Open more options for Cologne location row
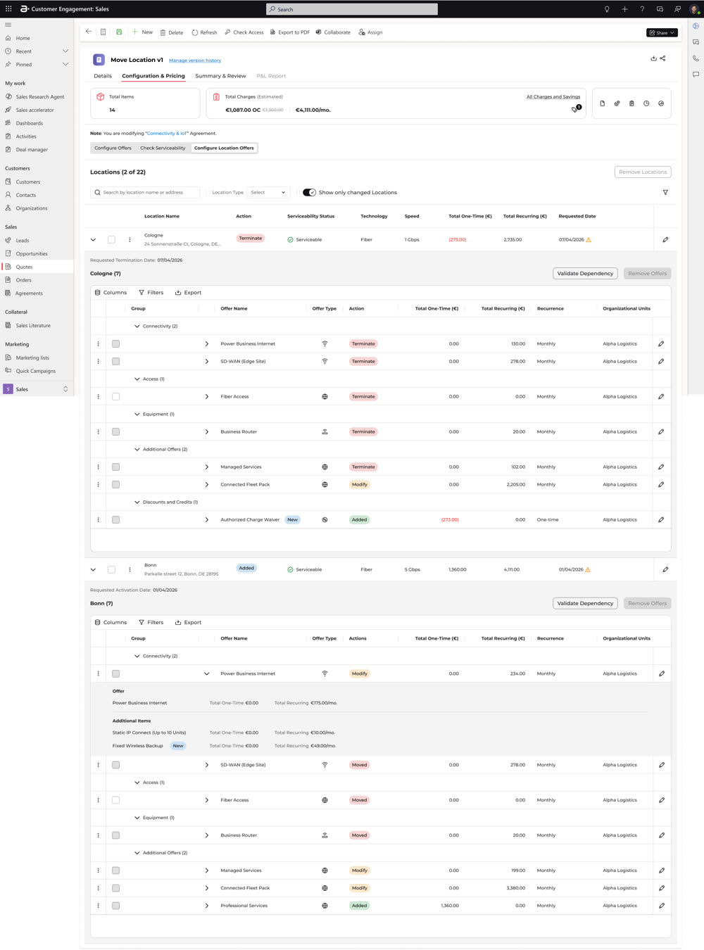Screen dimensions: 704x950 click(x=130, y=240)
